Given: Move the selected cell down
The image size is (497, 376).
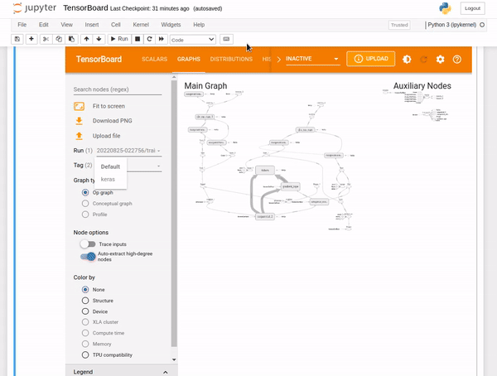Looking at the screenshot, I should coord(99,39).
